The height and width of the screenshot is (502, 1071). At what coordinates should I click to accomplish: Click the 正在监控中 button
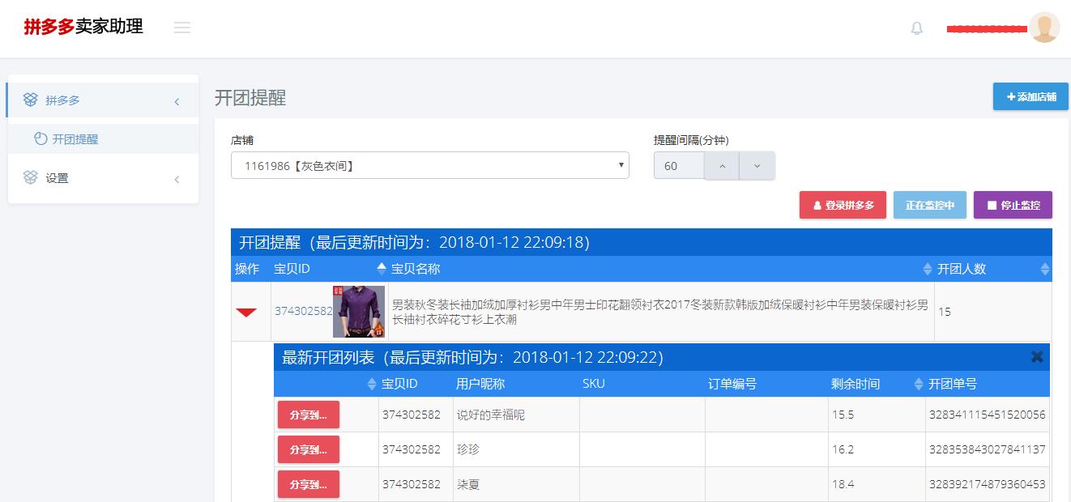pos(930,205)
